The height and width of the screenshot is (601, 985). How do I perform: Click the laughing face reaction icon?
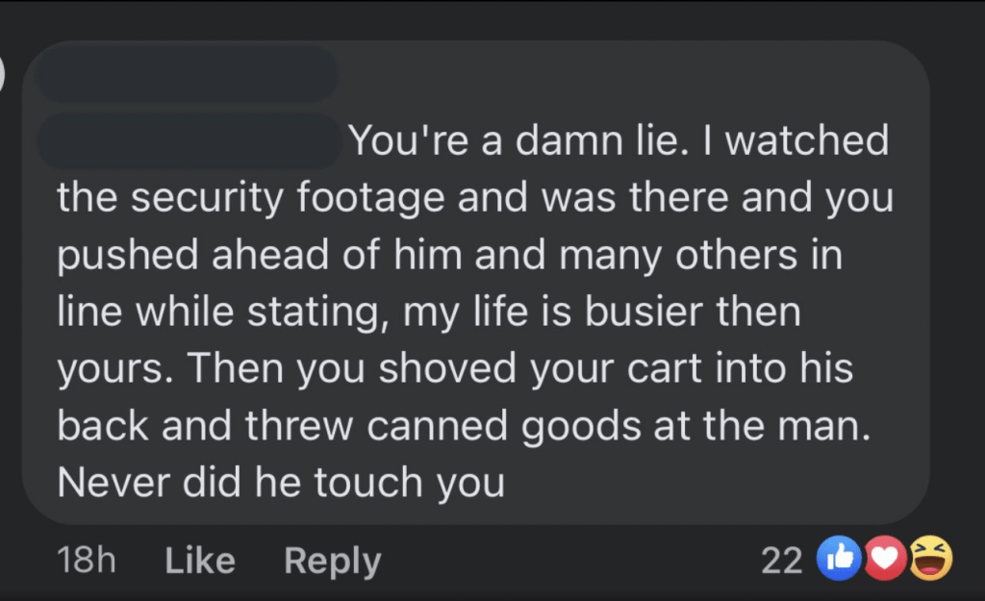pyautogui.click(x=930, y=560)
